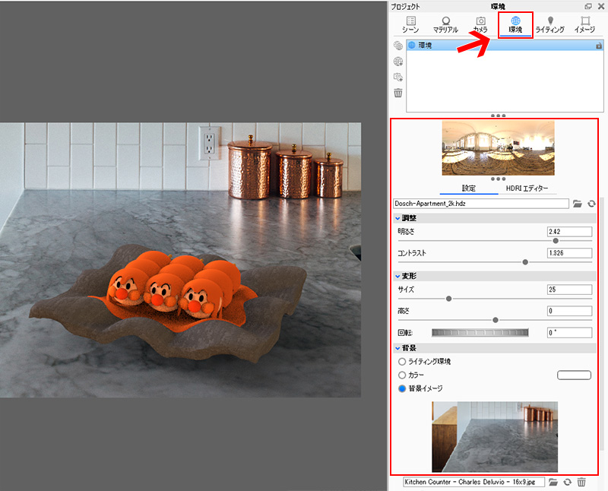The height and width of the screenshot is (491, 608).
Task: Select the カラー background radio button
Action: click(402, 375)
